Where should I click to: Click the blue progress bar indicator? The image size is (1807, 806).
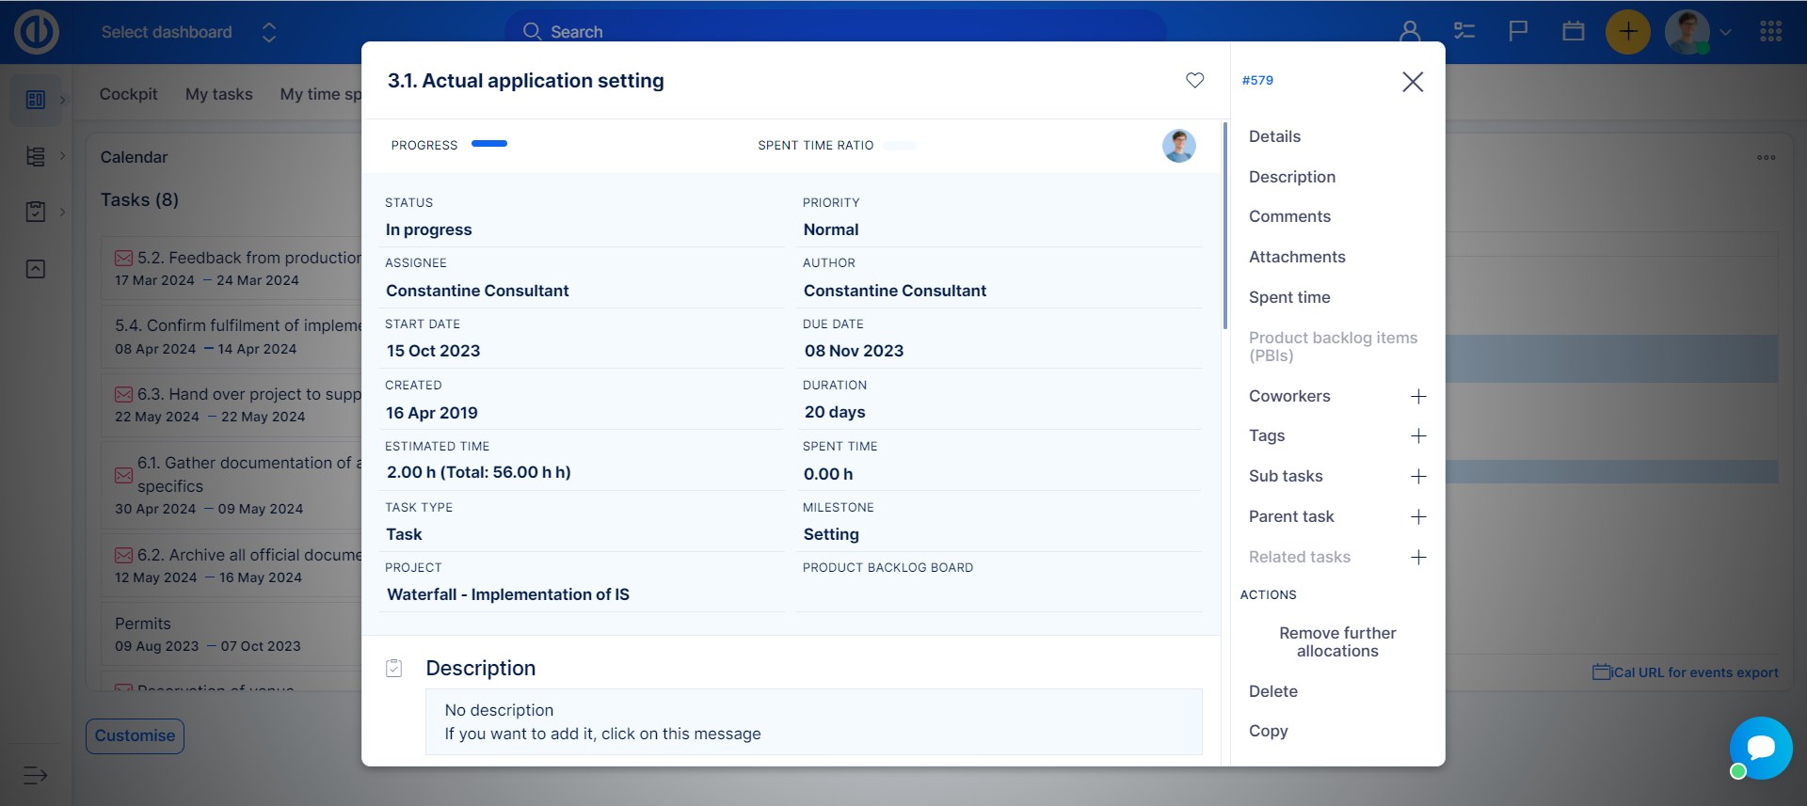coord(489,144)
